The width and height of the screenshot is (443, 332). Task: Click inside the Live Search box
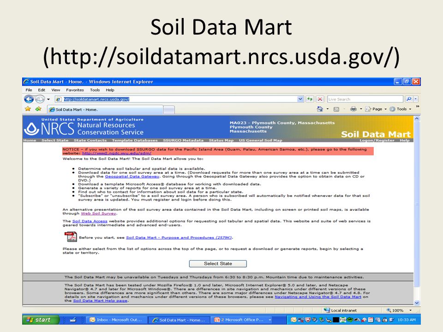[x=365, y=99]
